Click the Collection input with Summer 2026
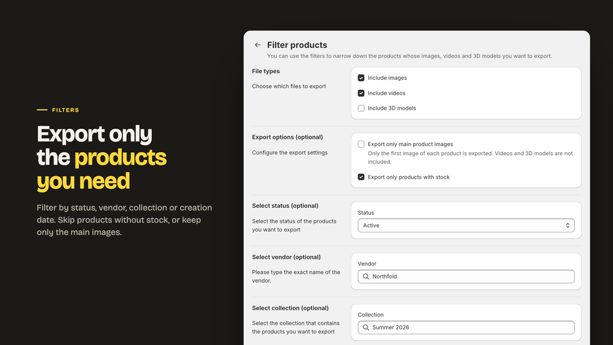This screenshot has width=613, height=345. coord(466,328)
